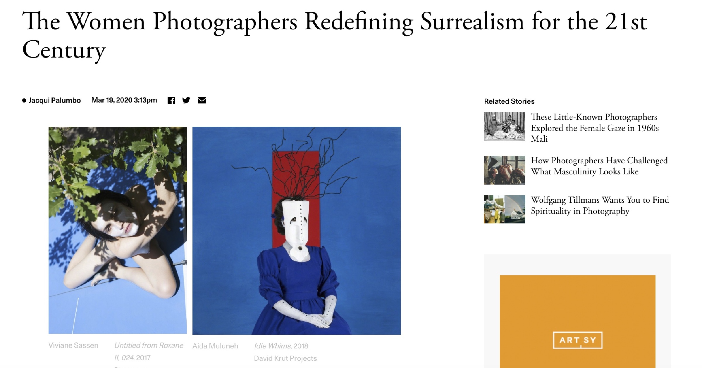702x368 pixels.
Task: Open the Female Gaze in 1960s Mali story
Action: tap(595, 128)
